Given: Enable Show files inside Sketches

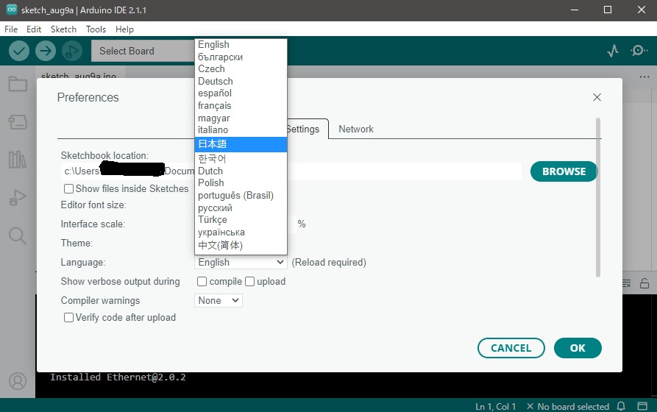Looking at the screenshot, I should (x=68, y=188).
